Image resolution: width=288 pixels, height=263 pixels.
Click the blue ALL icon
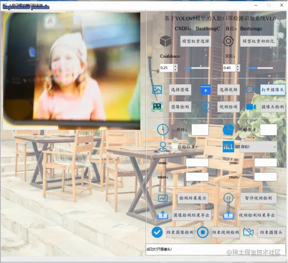point(228,147)
